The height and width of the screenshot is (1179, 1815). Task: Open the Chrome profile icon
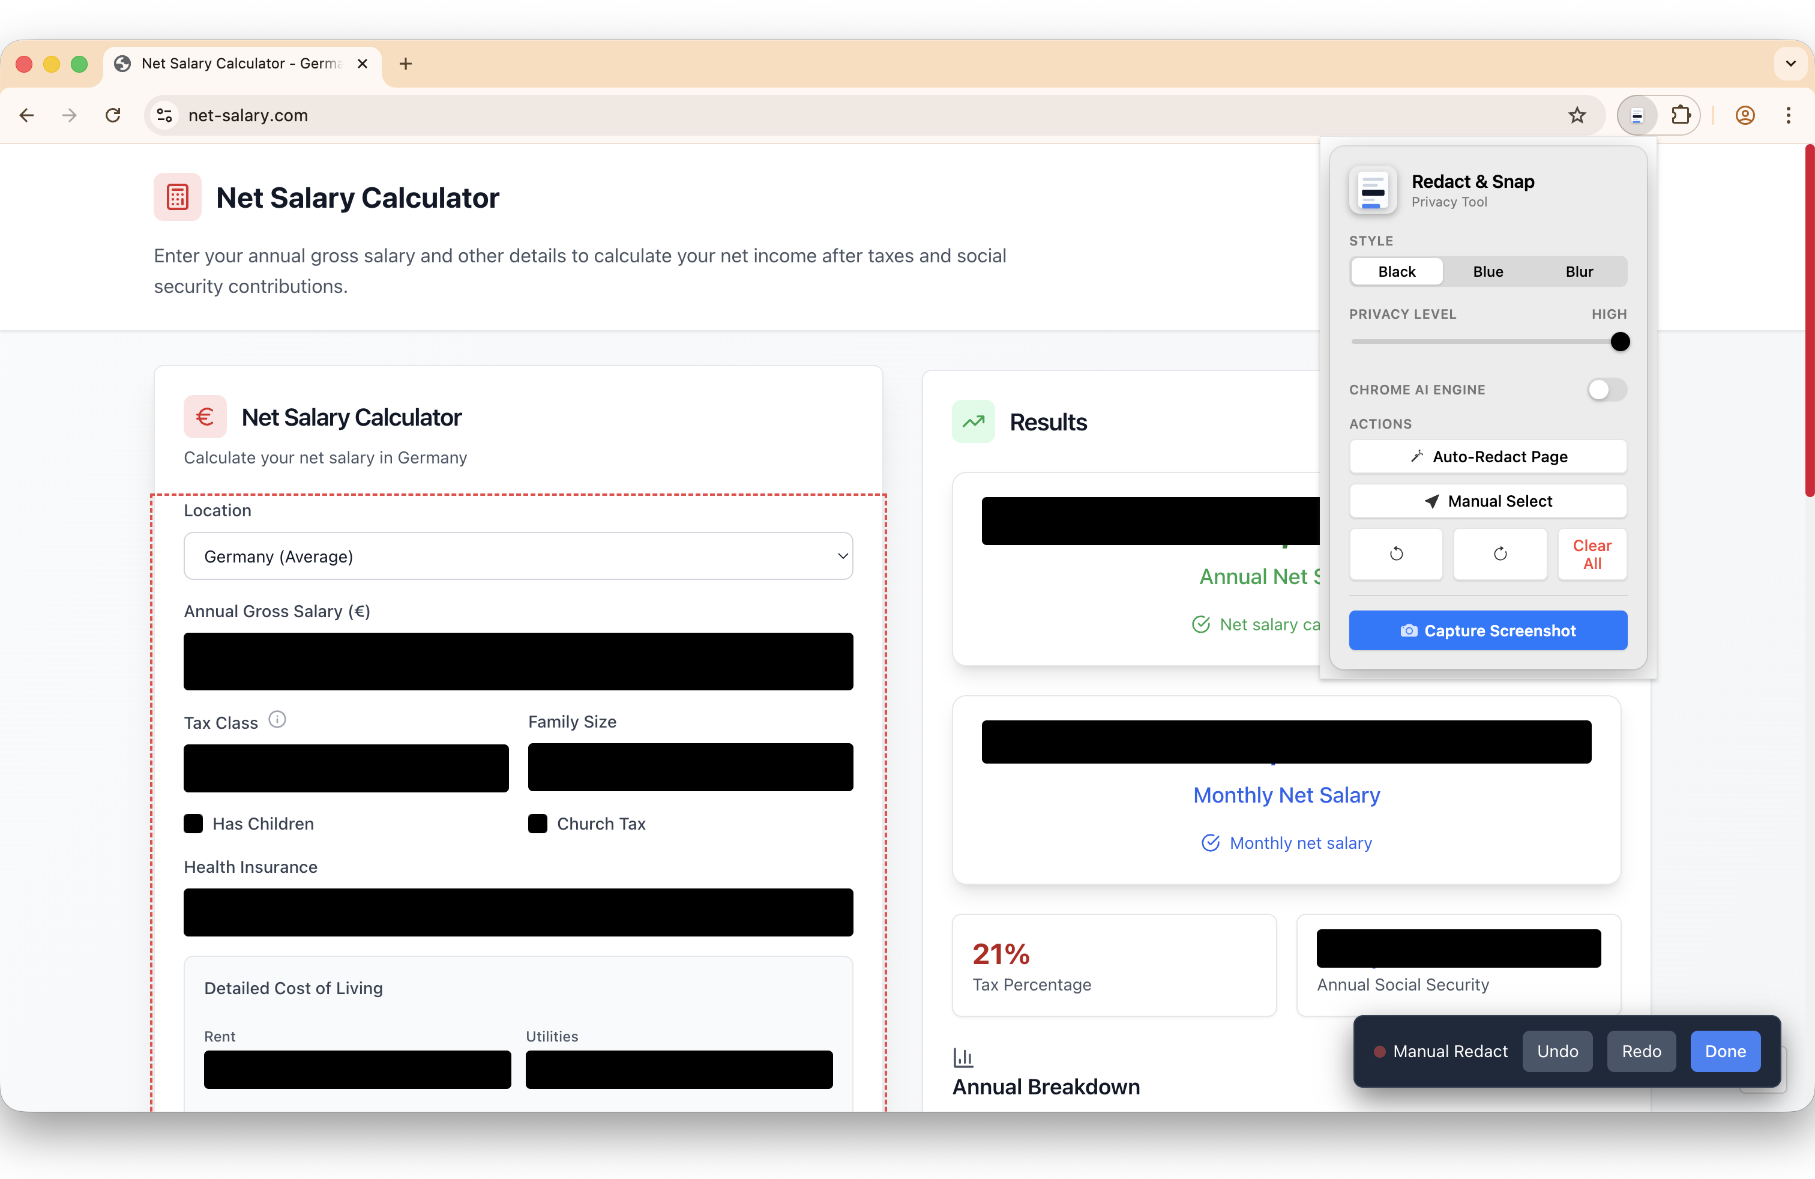click(1745, 115)
